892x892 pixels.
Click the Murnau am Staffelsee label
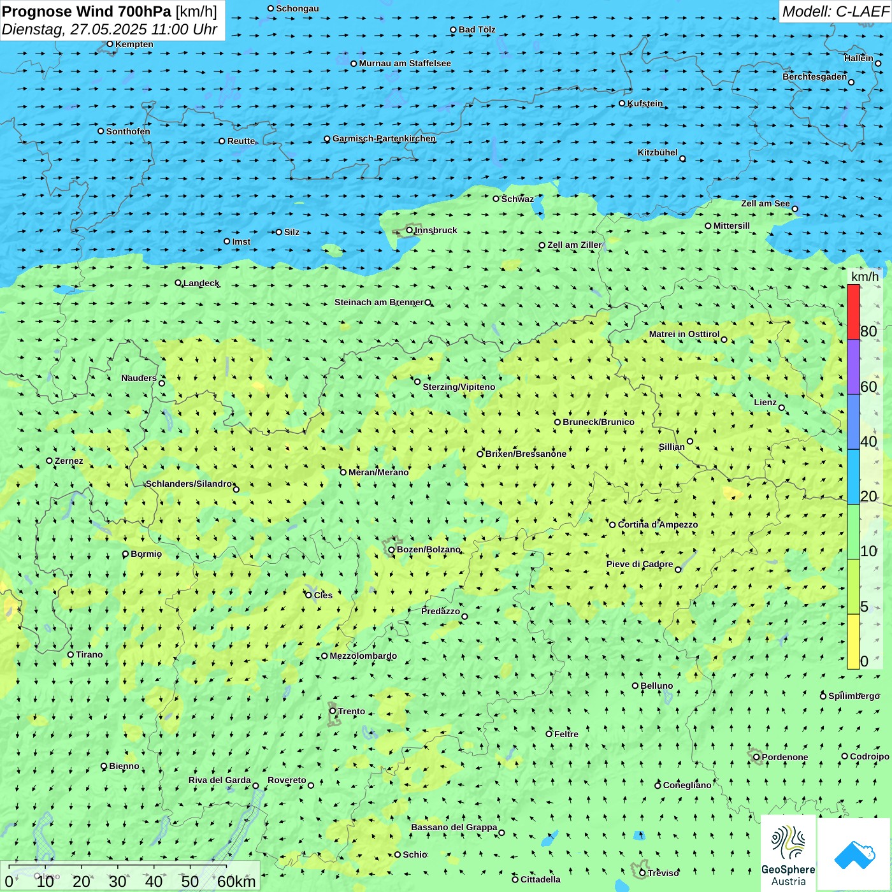click(x=405, y=63)
